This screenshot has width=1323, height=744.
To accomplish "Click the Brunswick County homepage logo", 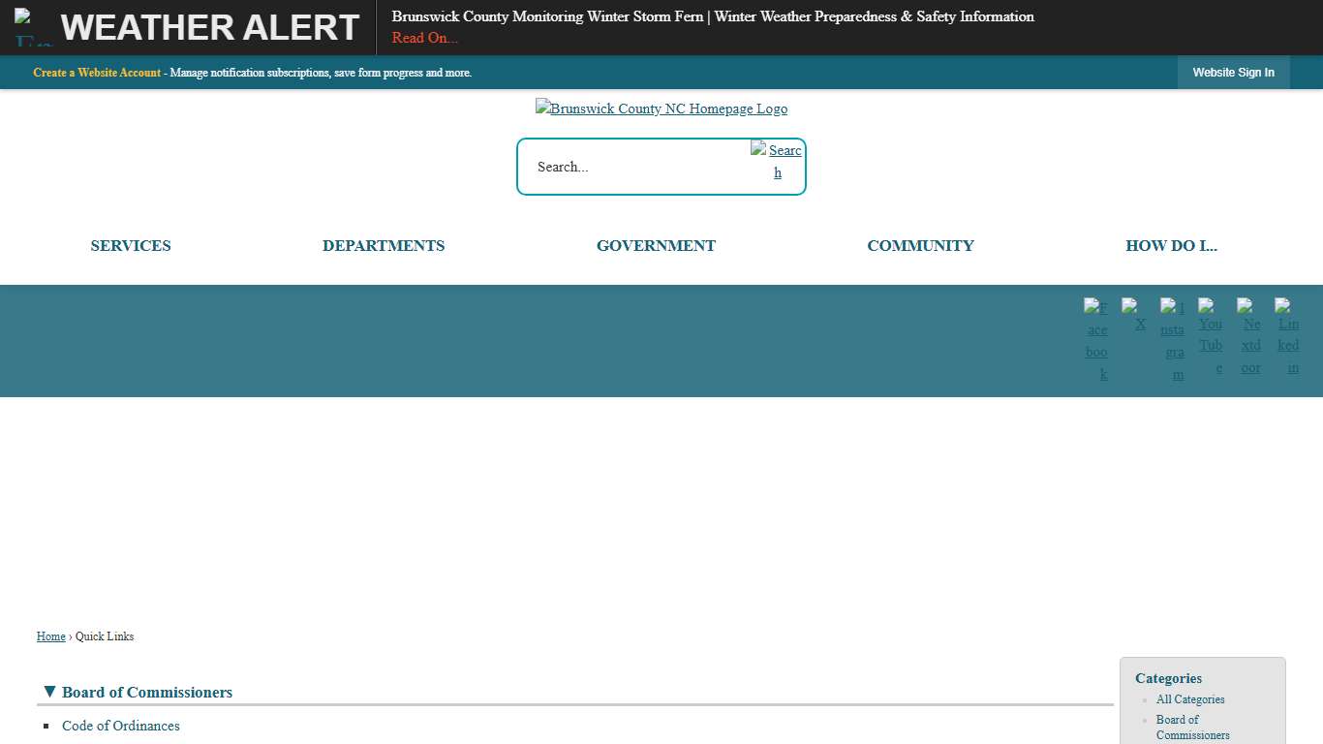I will pos(661,108).
